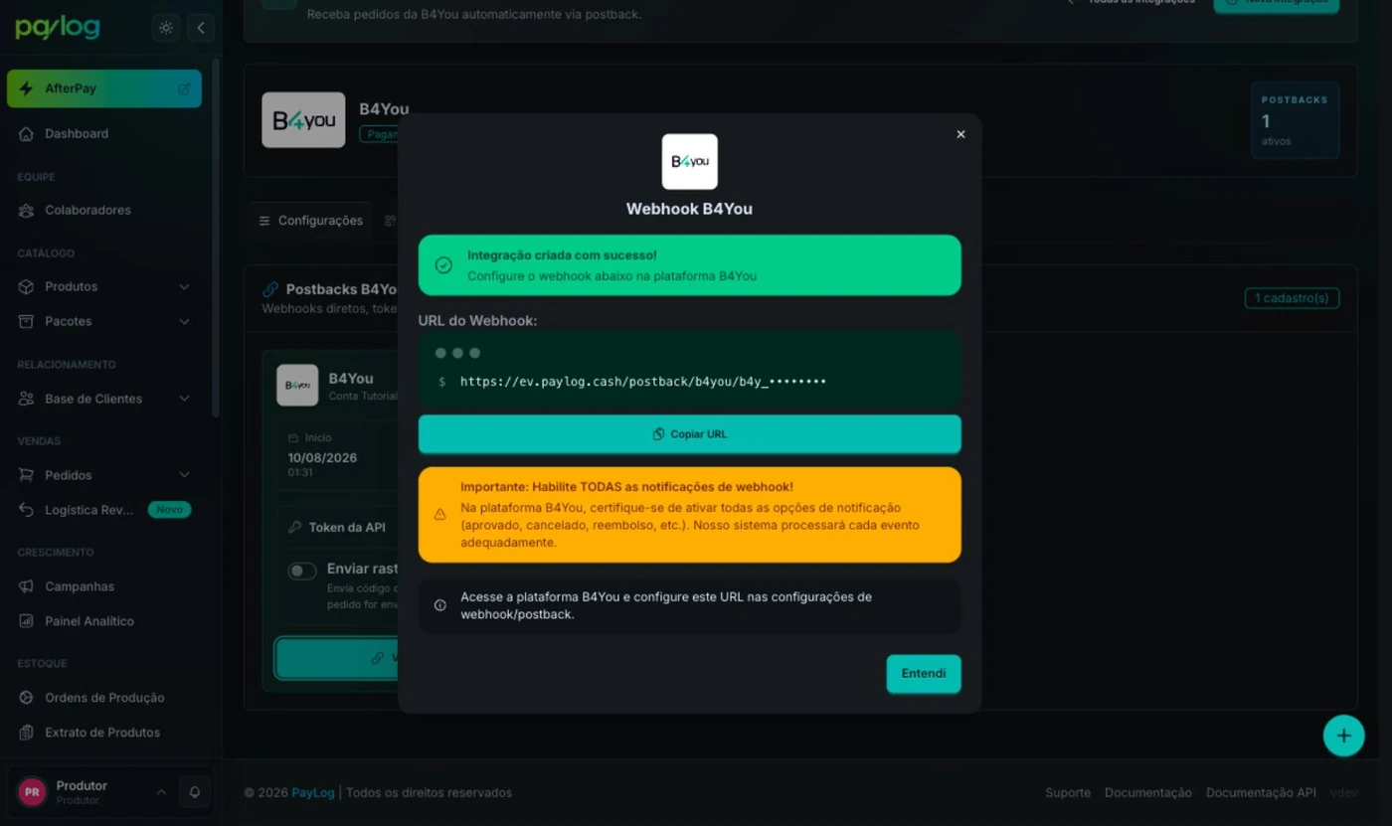Click the PR user avatar
The image size is (1392, 826).
[x=32, y=792]
